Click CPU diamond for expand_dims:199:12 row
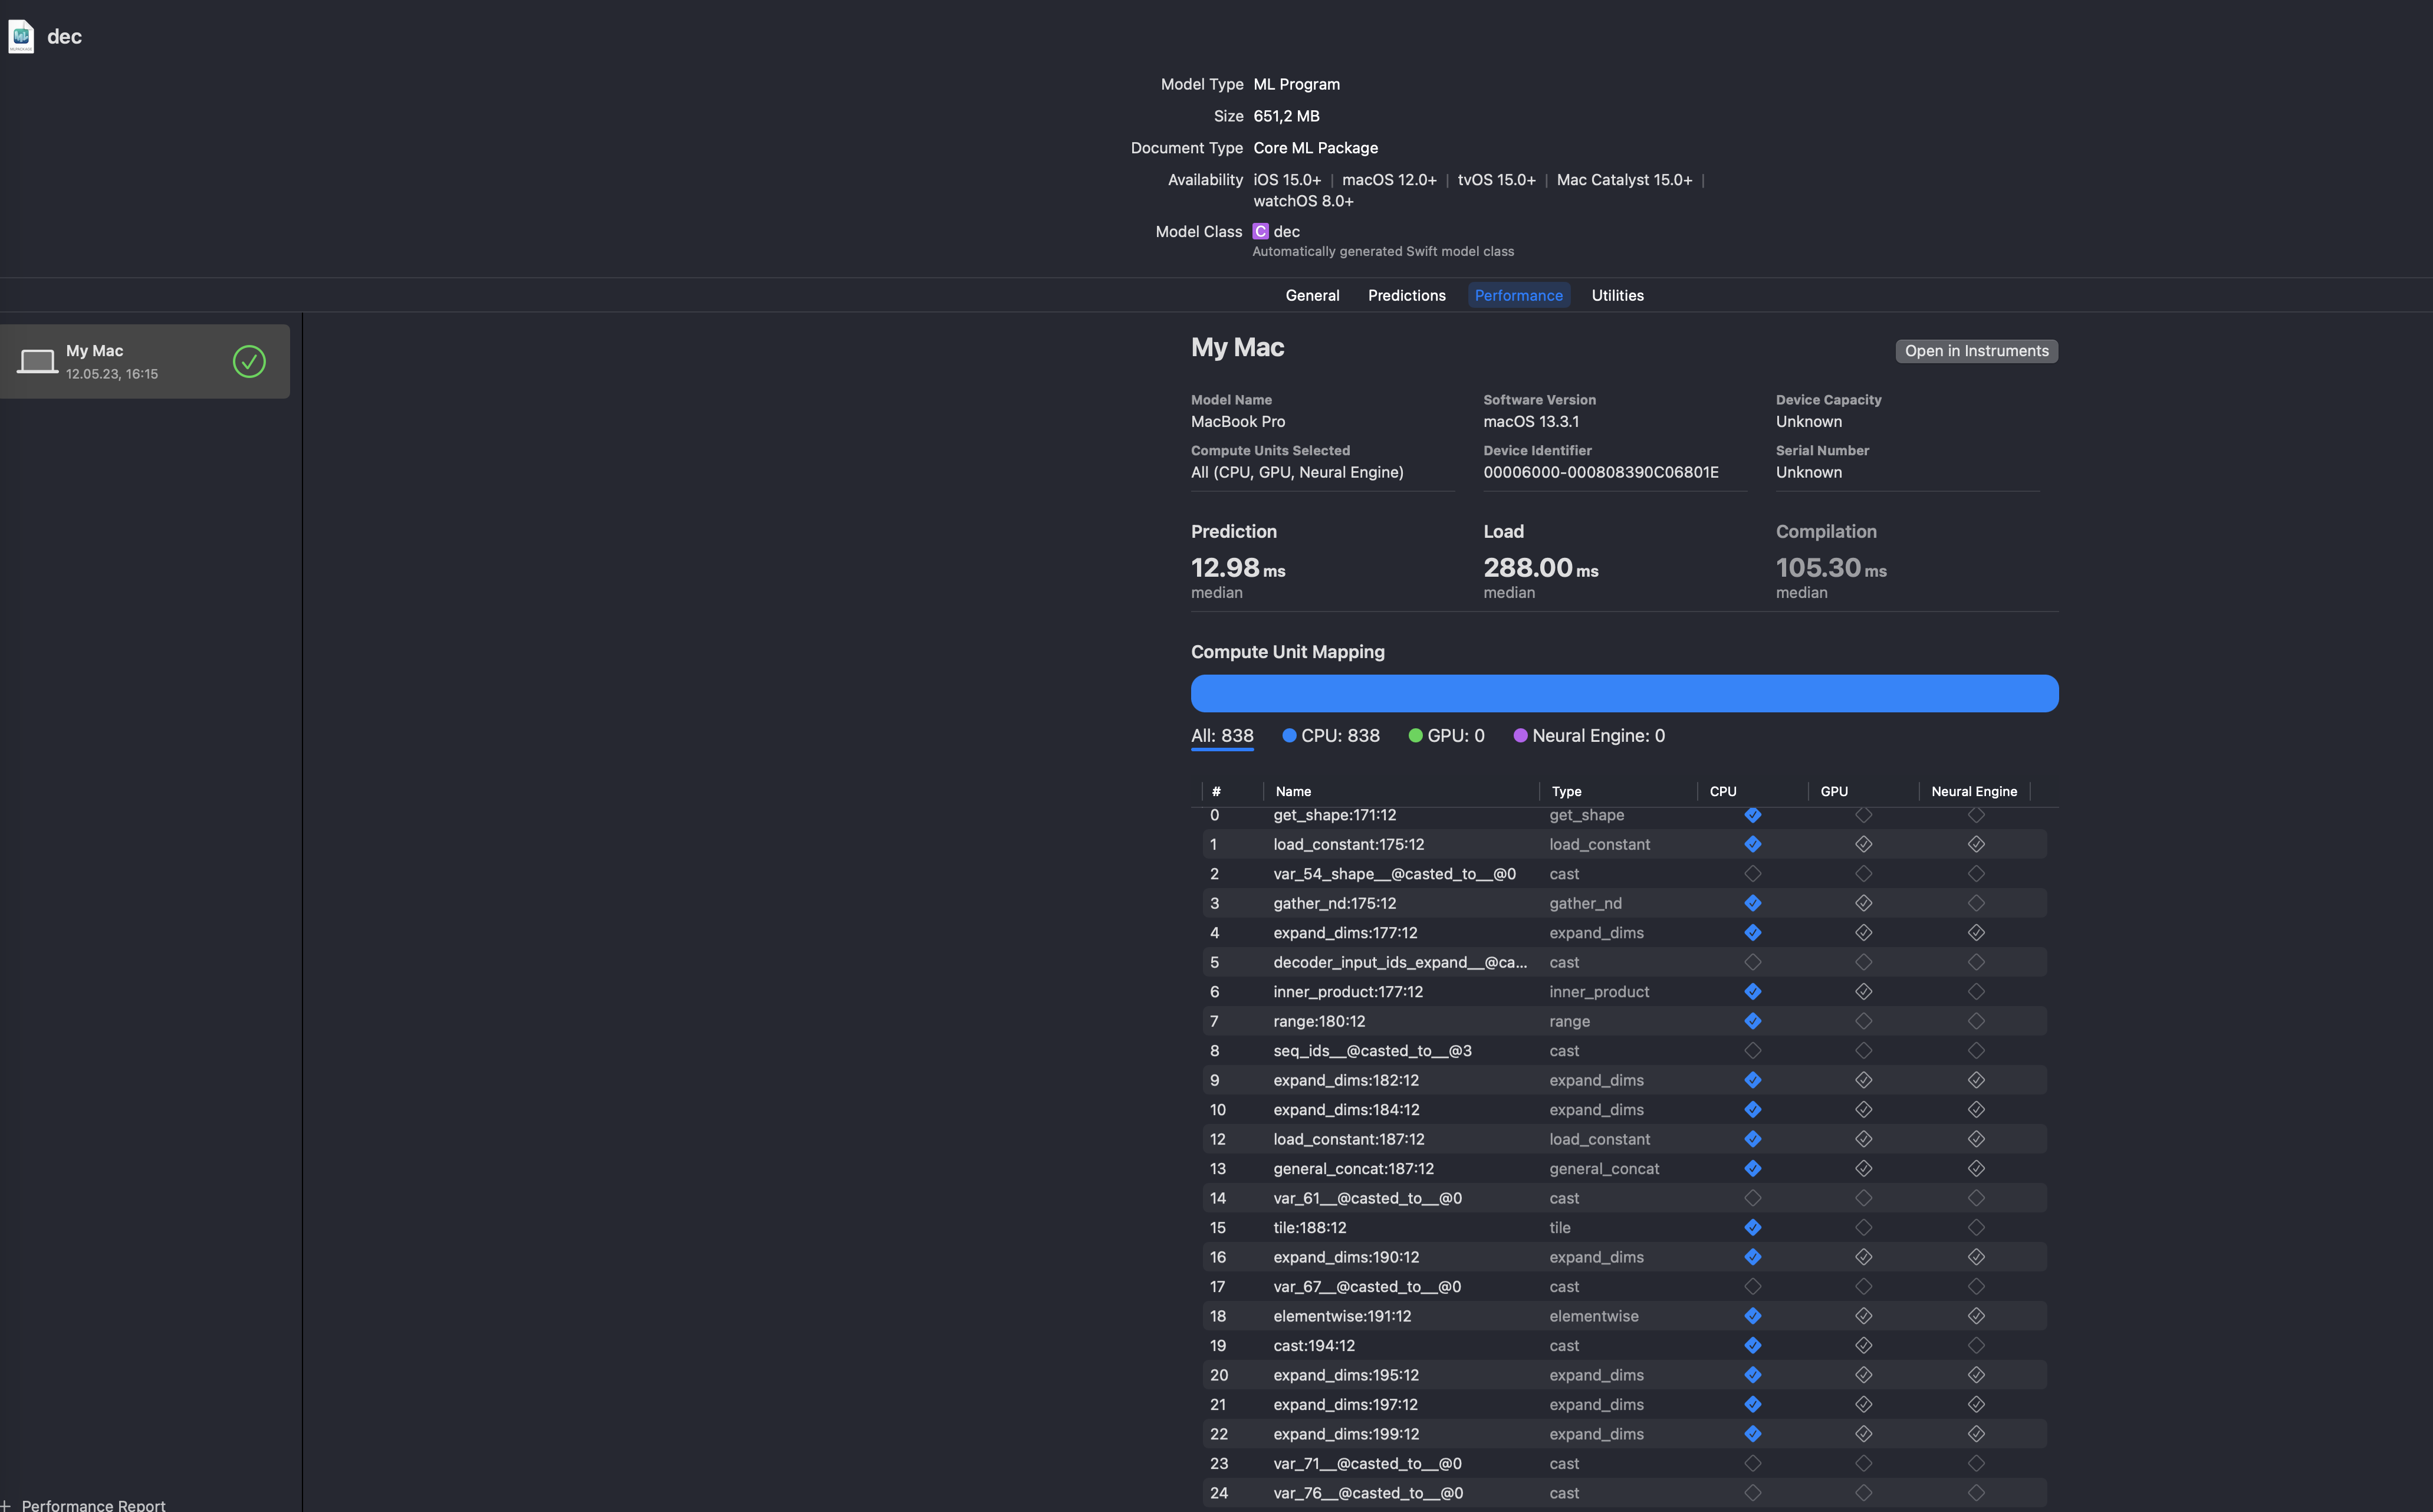The height and width of the screenshot is (1512, 2433). click(x=1752, y=1434)
